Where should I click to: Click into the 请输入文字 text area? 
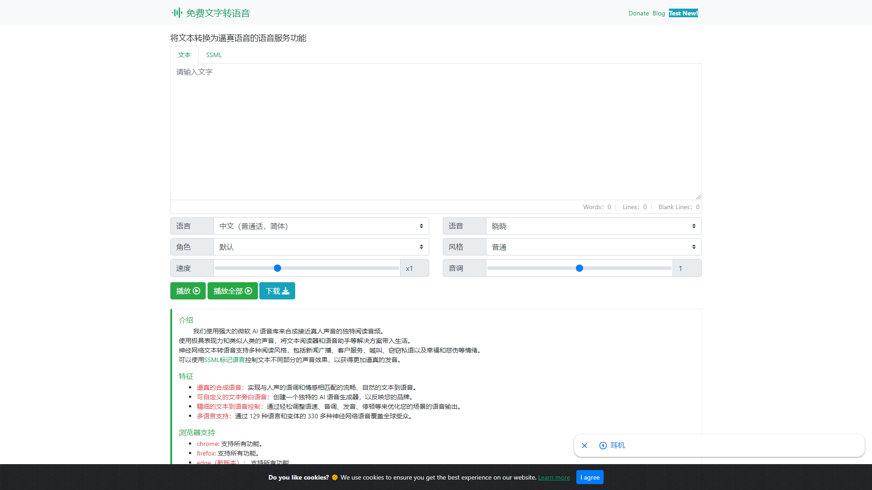tap(436, 132)
